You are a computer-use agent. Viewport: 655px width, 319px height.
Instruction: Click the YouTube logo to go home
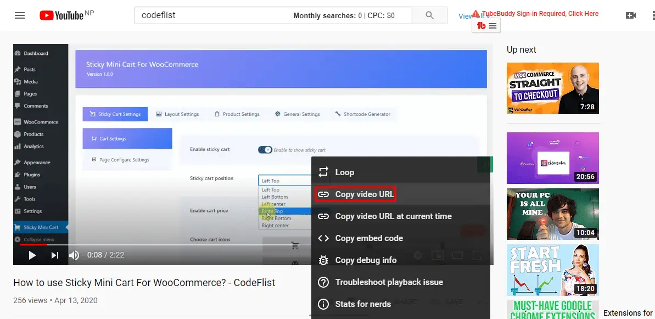tap(61, 15)
